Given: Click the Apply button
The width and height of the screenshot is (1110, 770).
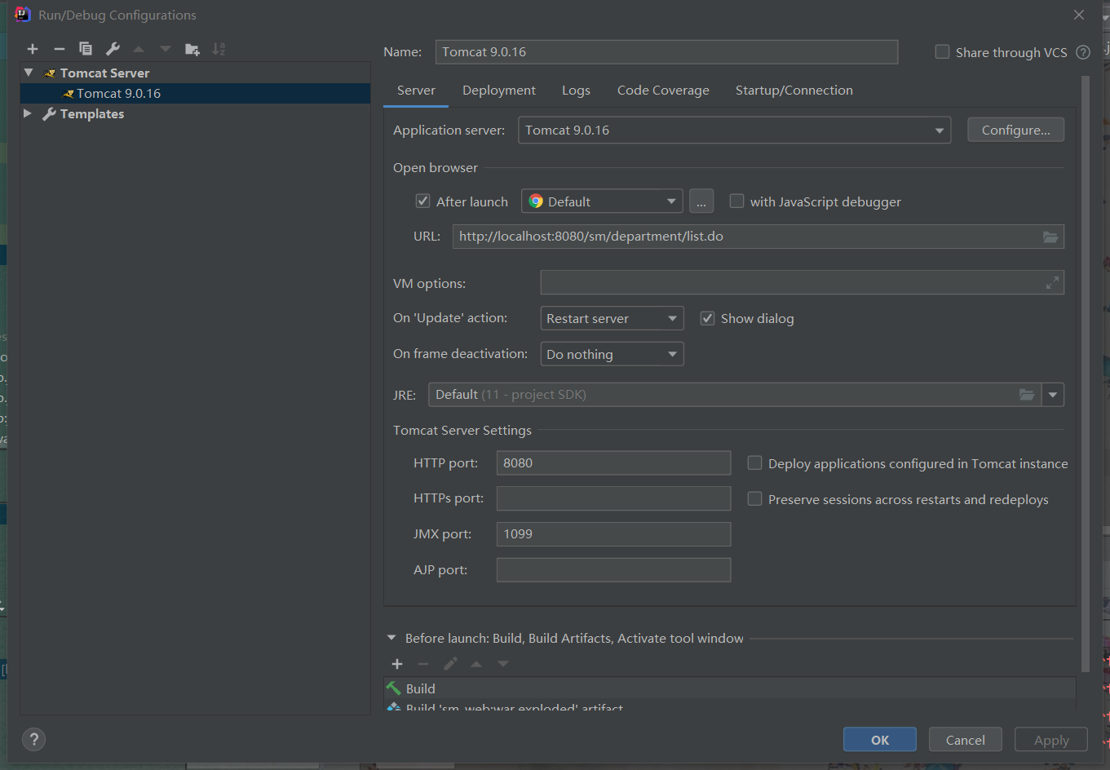Looking at the screenshot, I should tap(1051, 740).
